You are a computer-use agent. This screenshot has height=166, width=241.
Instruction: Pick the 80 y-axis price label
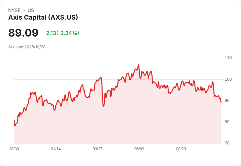tap(227, 122)
